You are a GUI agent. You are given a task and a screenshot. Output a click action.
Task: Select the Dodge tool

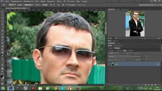[2, 53]
